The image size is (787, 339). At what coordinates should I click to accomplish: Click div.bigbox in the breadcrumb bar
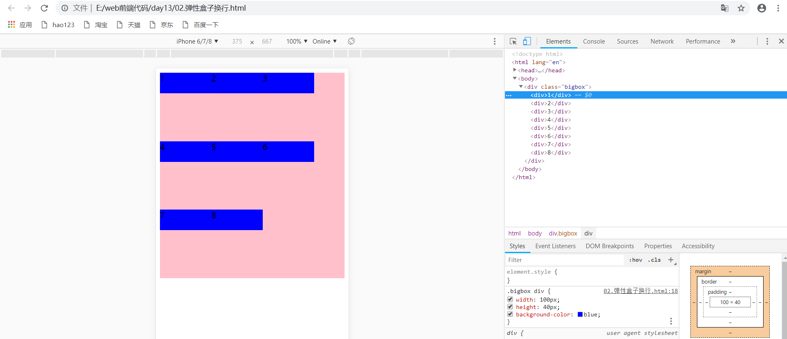(563, 233)
